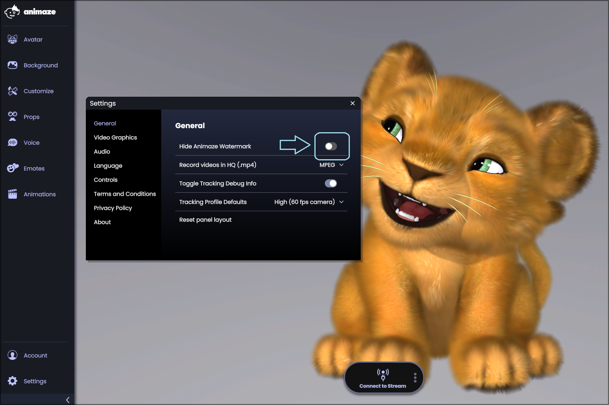Click the Animations clapperboard icon

12,194
